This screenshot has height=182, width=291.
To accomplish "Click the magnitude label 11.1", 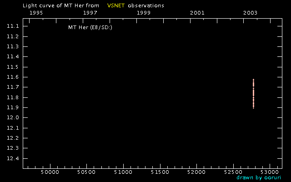I will coord(13,26).
